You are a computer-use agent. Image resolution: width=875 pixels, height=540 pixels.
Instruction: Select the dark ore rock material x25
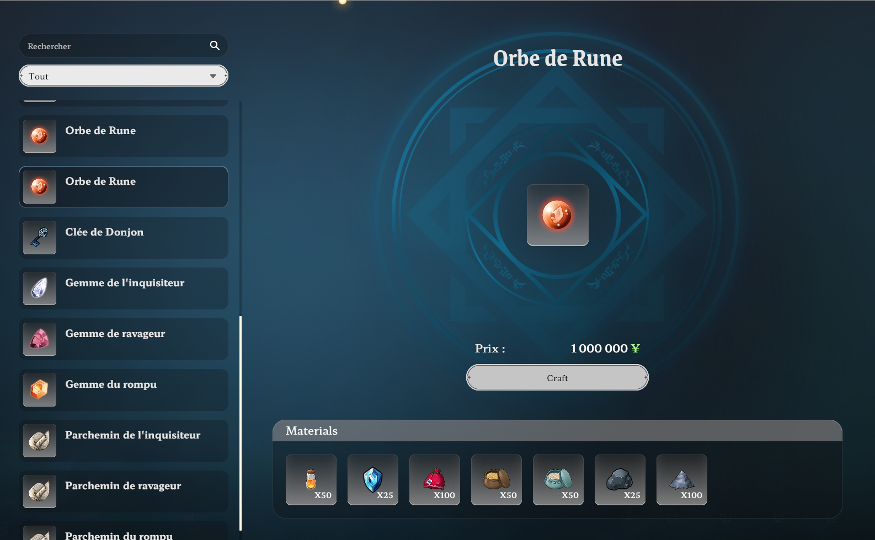click(620, 479)
